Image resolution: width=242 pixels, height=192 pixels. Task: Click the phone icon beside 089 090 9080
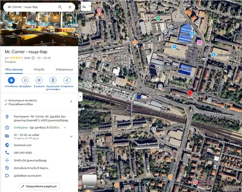coord(7,153)
